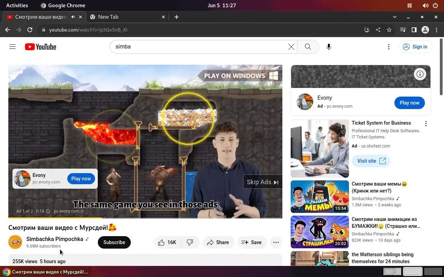This screenshot has height=277, width=444.
Task: Click the address bar URL
Action: (88, 30)
